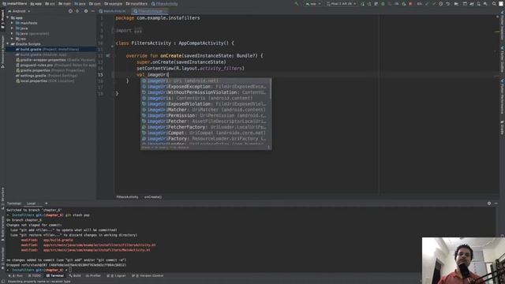This screenshot has width=505, height=284.
Task: Open the Run tool window tab
Action: point(16,275)
